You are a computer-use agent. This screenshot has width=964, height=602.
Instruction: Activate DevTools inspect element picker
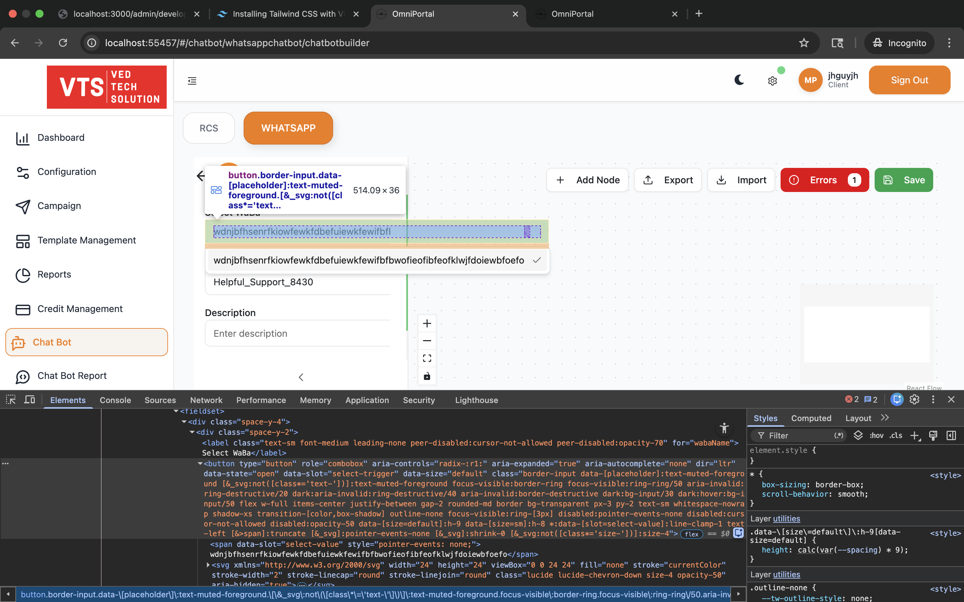click(11, 400)
